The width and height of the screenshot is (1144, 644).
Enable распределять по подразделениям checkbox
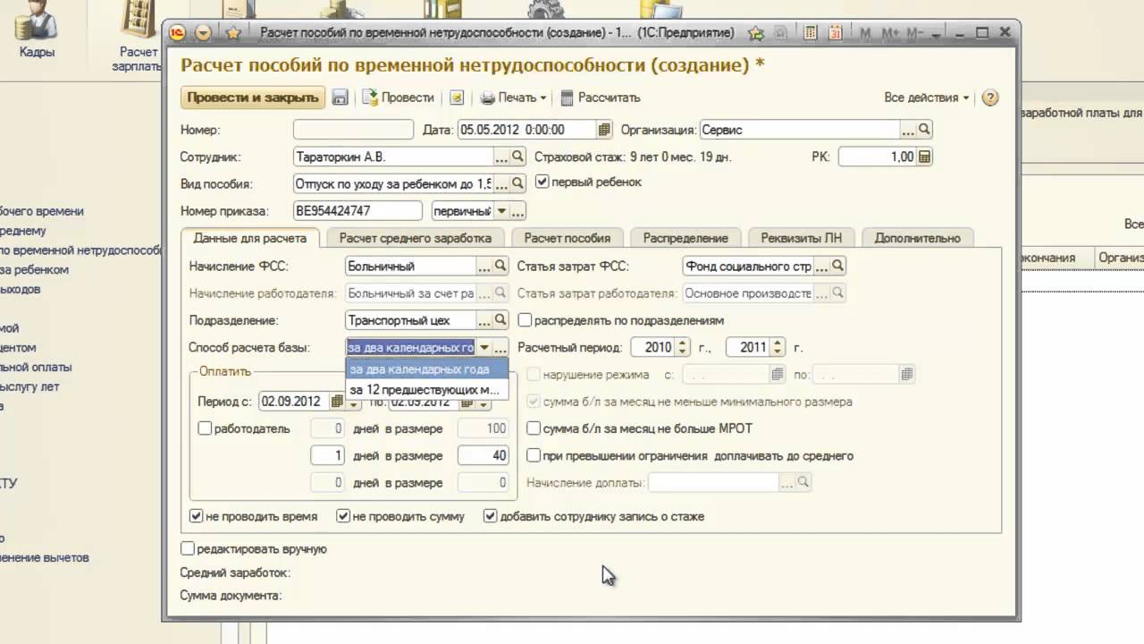(525, 320)
